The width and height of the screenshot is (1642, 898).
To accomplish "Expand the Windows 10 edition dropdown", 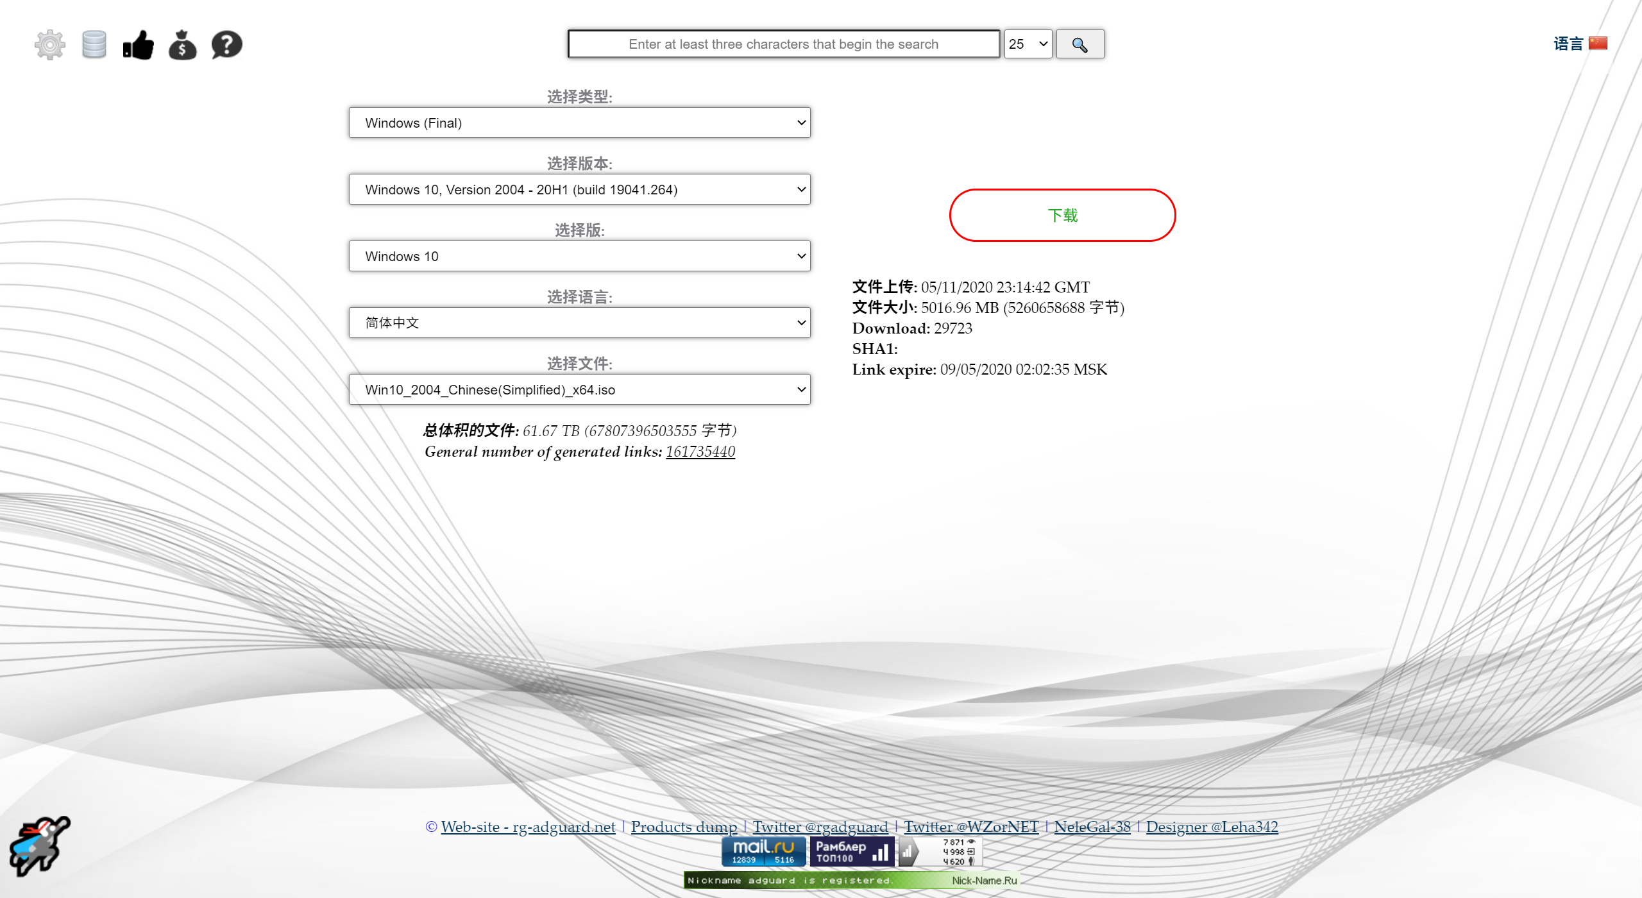I will click(x=579, y=256).
